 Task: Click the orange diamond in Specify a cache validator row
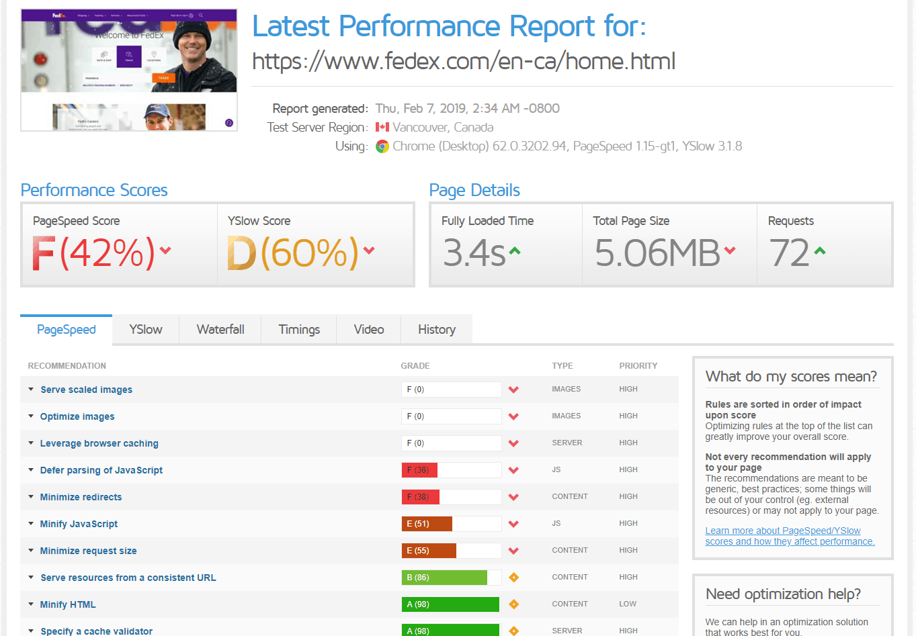[x=513, y=631]
